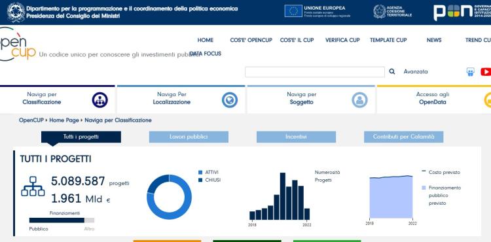Open the OpenCUP logo

point(18,44)
